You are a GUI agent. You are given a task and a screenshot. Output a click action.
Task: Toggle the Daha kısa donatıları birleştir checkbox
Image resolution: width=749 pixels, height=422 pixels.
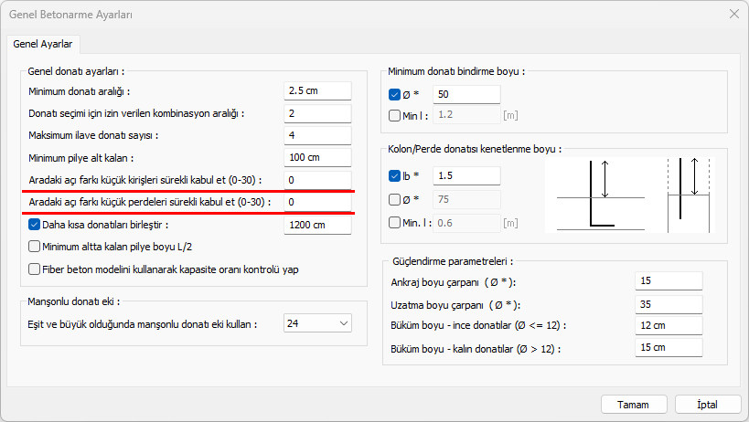coord(35,225)
